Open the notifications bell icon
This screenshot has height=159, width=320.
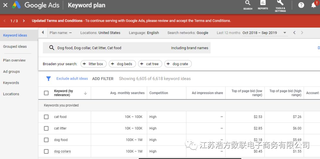pyautogui.click(x=314, y=5)
